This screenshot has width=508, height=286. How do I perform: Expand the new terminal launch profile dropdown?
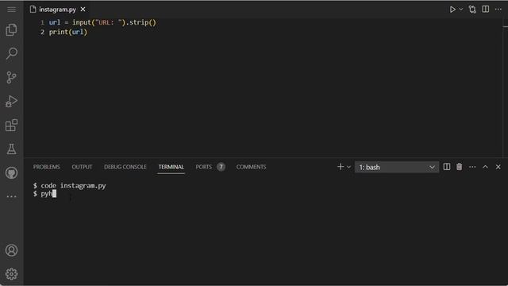pyautogui.click(x=349, y=167)
